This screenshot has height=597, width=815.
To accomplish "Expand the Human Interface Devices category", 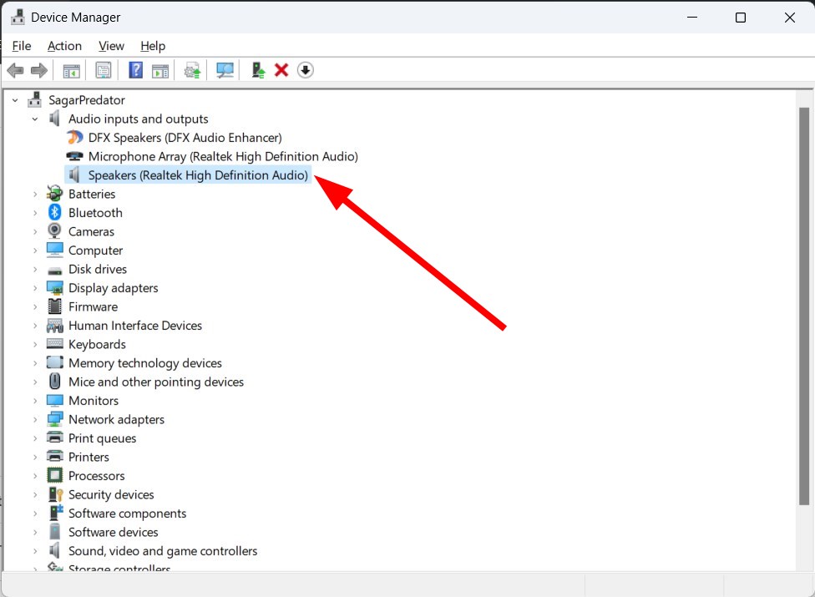I will [x=35, y=326].
